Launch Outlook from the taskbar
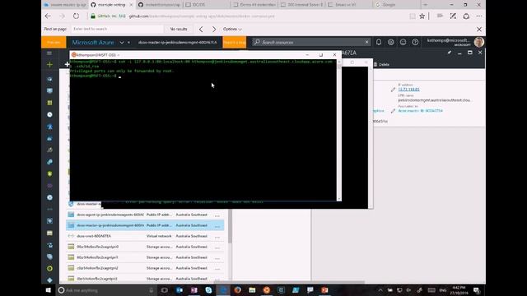This screenshot has height=296, width=527. (x=180, y=290)
